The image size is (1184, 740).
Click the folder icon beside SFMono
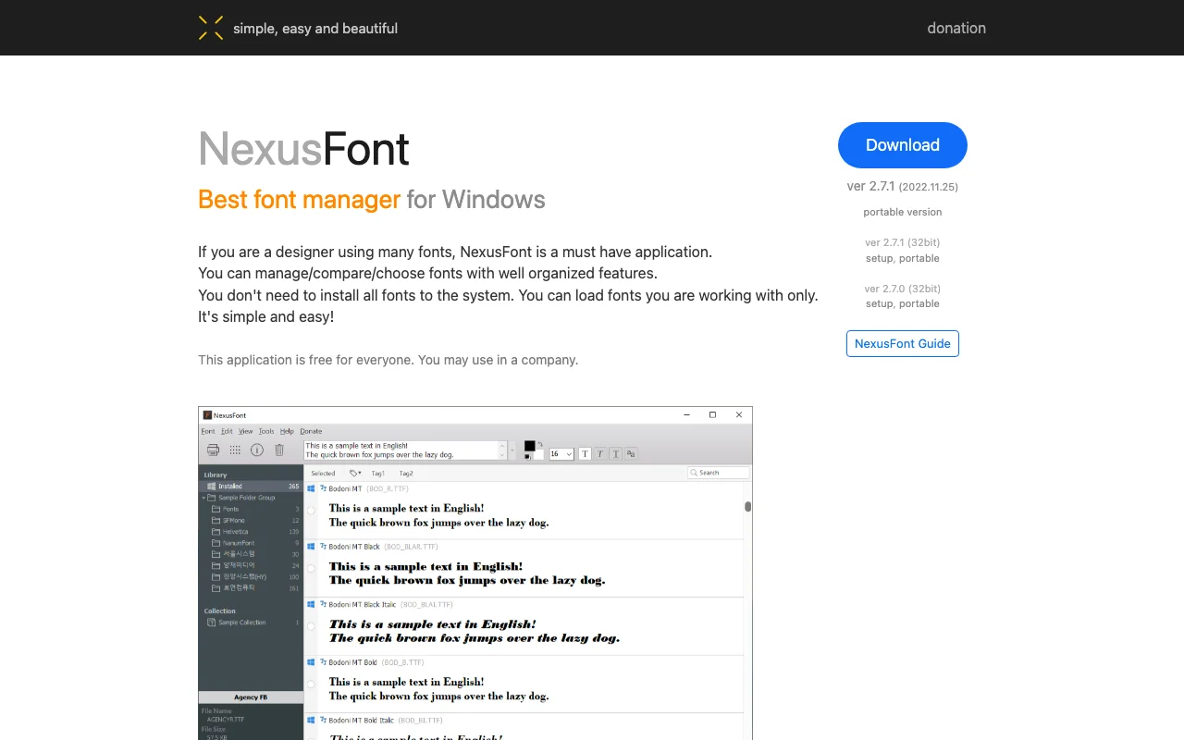(216, 521)
